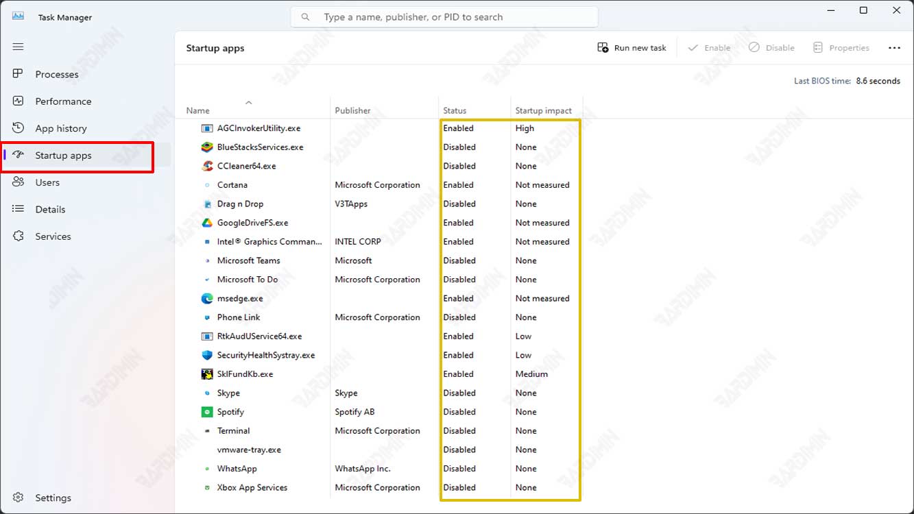Click the RtkAudUService64.exe window icon
The image size is (914, 514).
click(207, 336)
